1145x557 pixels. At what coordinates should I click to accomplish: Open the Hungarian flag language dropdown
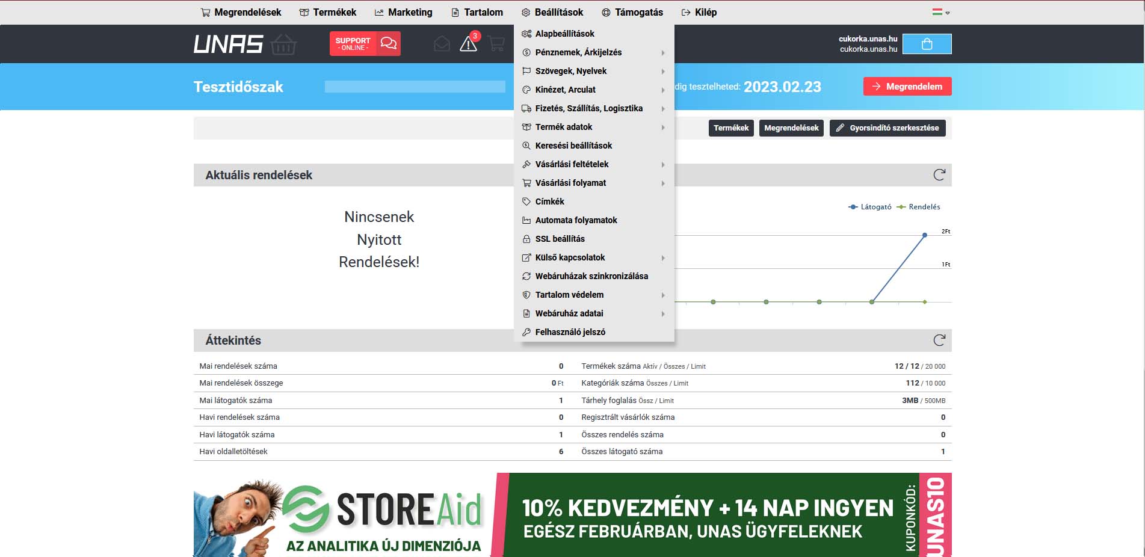click(x=940, y=12)
